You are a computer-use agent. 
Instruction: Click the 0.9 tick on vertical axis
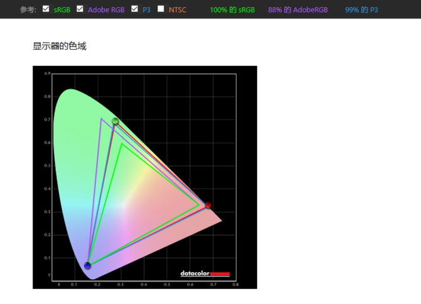[47, 74]
